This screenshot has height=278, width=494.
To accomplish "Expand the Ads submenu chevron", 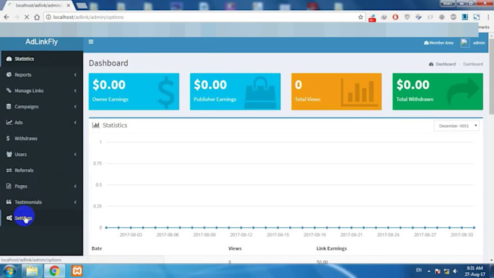I will (76, 123).
